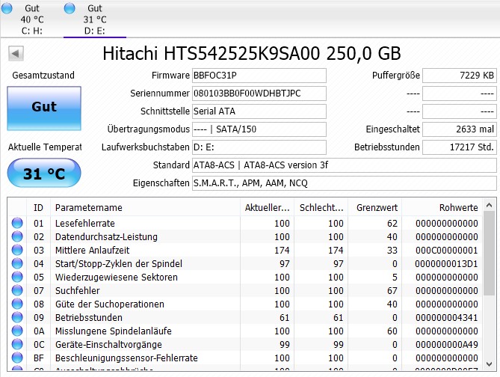Image resolution: width=500 pixels, height=377 pixels.
Task: Select the Güte der Suchoperationen text
Action: tap(109, 304)
